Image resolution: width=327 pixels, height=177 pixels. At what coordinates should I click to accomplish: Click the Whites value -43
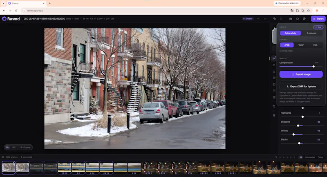coord(318,131)
